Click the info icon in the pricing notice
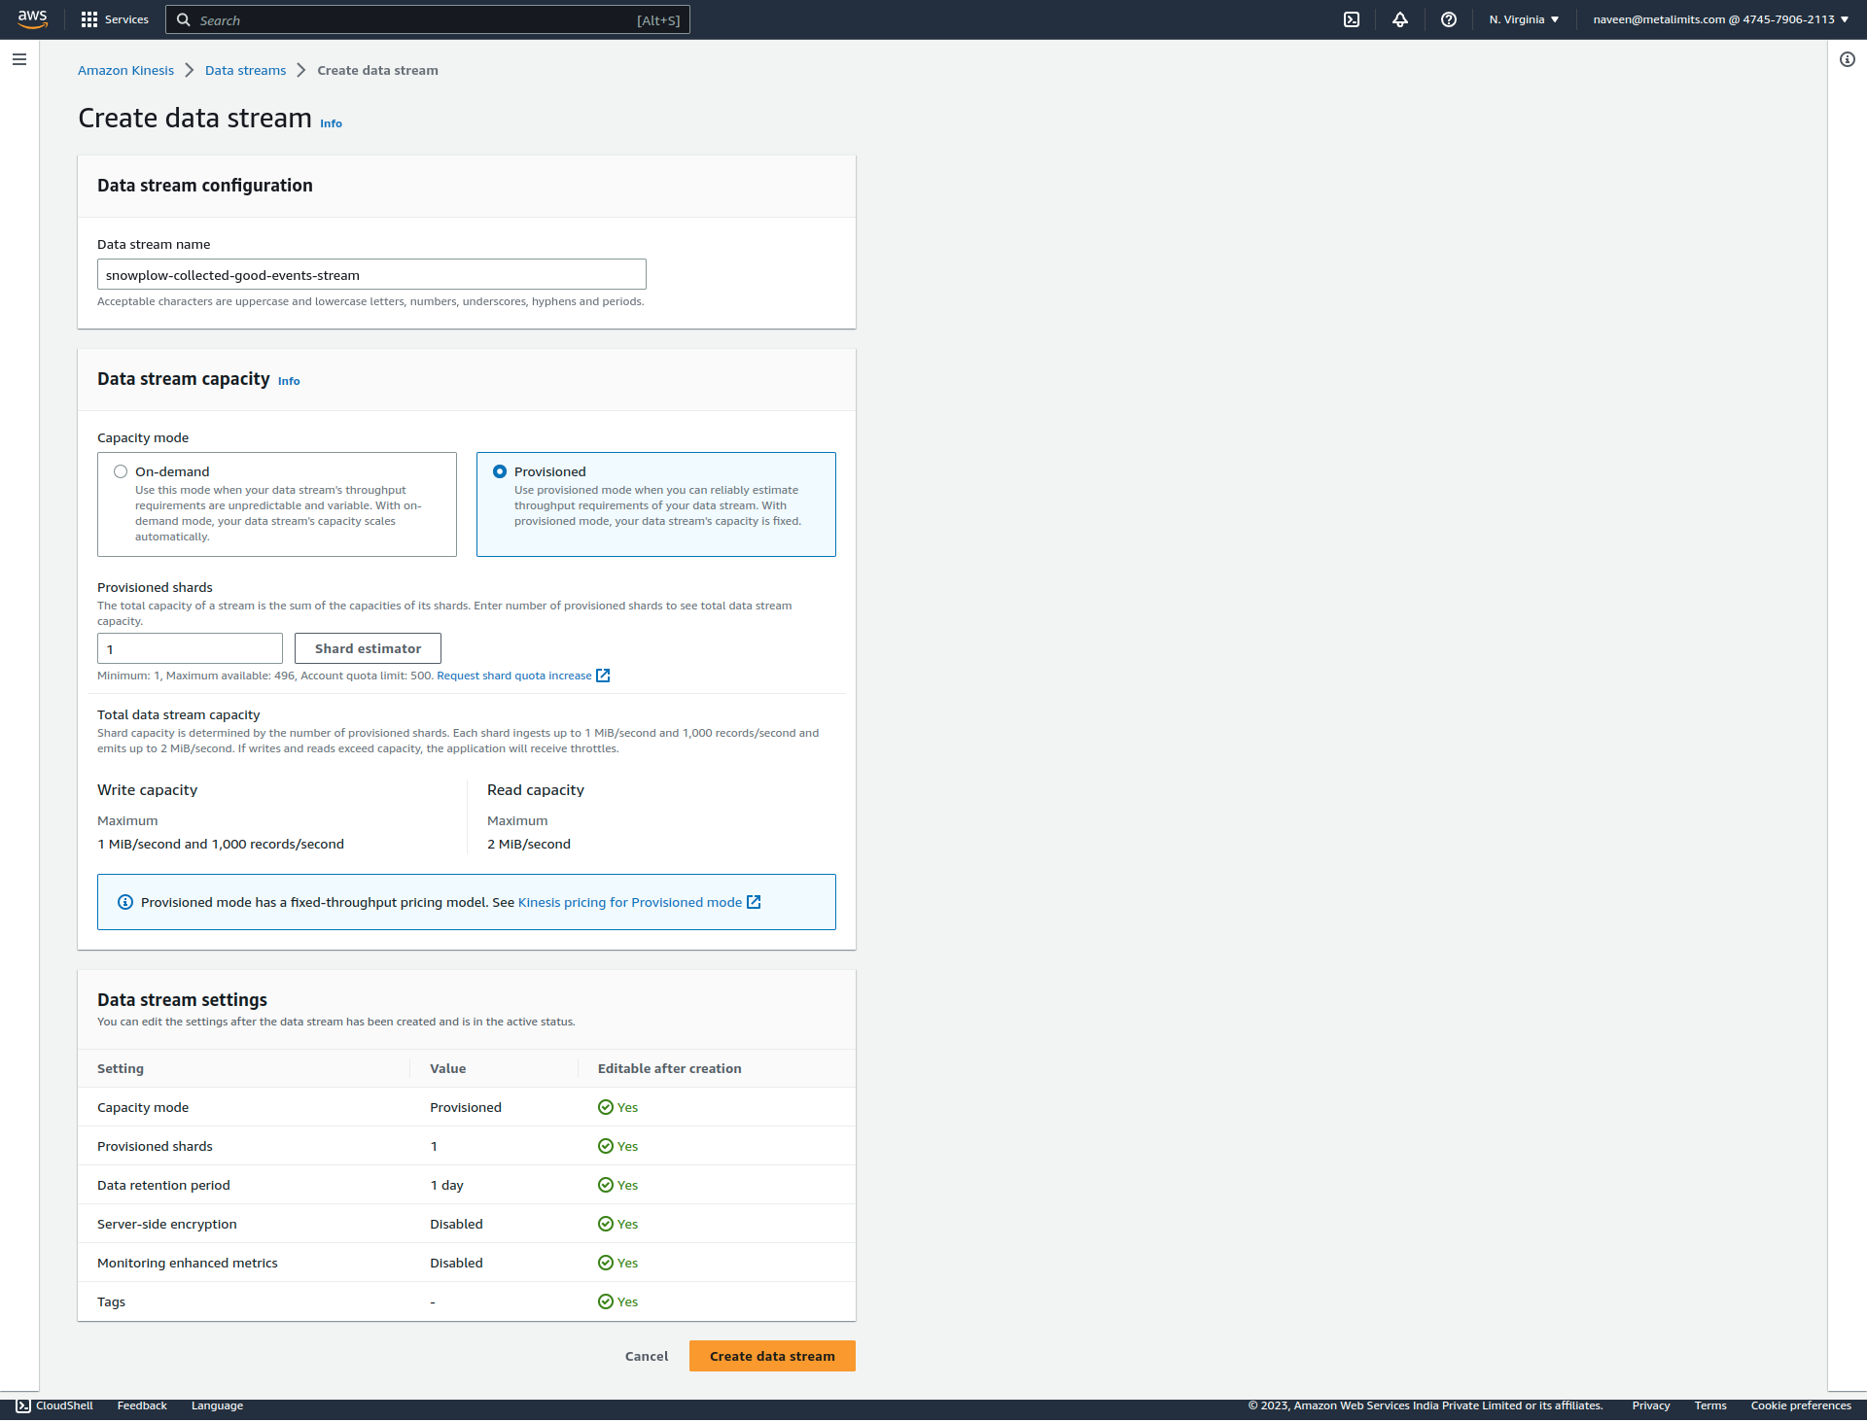Image resolution: width=1867 pixels, height=1422 pixels. click(125, 902)
